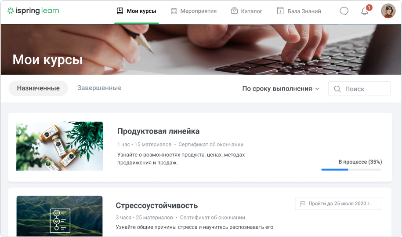402x237 pixels.
Task: Open the Продуктовая линейка course title
Action: (159, 131)
